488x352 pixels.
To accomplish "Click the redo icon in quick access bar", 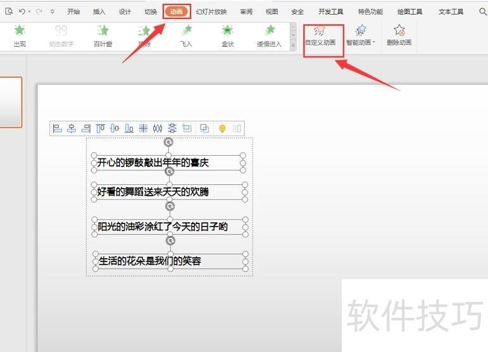I will pyautogui.click(x=39, y=11).
